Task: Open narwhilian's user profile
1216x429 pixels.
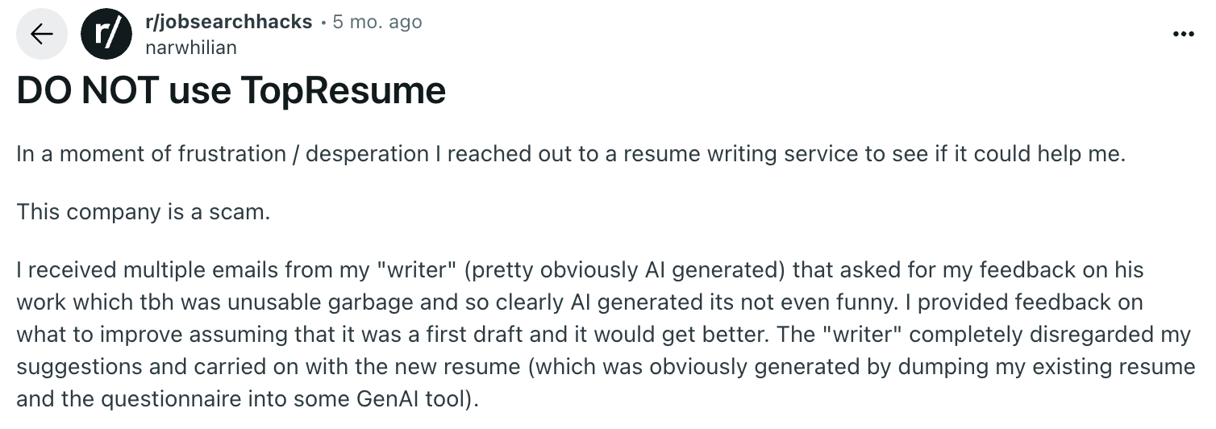Action: 191,48
